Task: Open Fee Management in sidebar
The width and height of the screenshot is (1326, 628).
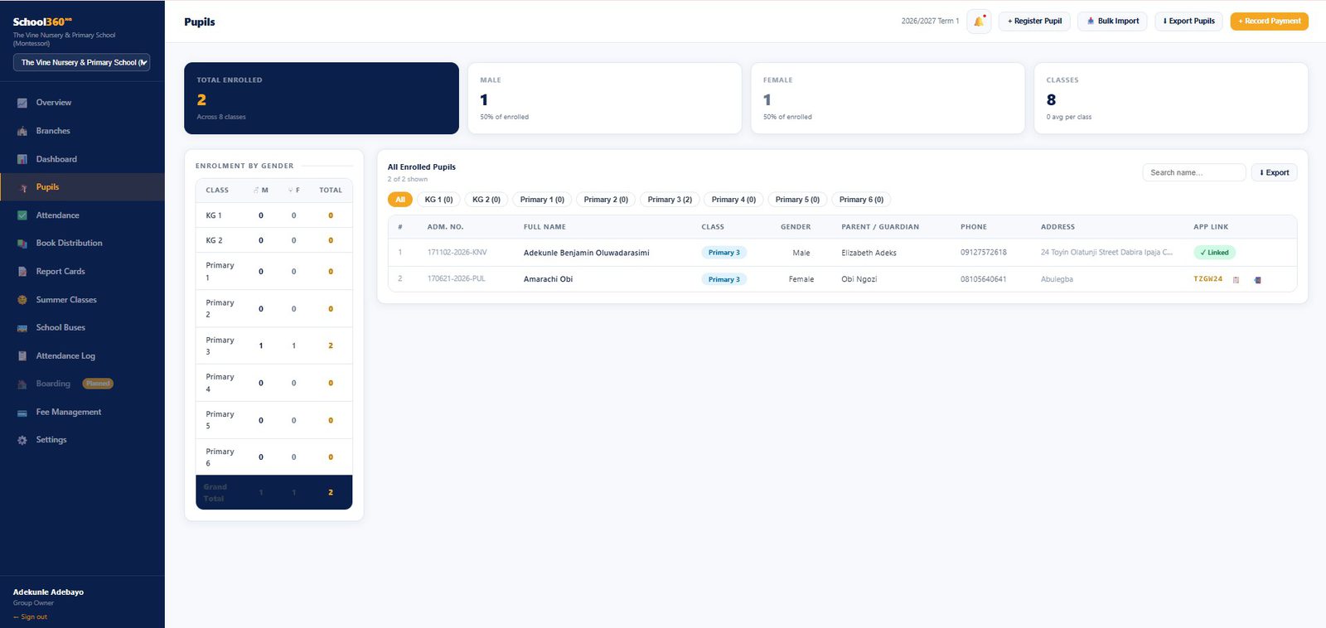Action: coord(69,413)
